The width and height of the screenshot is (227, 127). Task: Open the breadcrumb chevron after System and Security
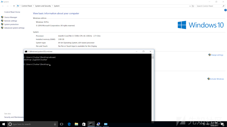click(x=52, y=6)
